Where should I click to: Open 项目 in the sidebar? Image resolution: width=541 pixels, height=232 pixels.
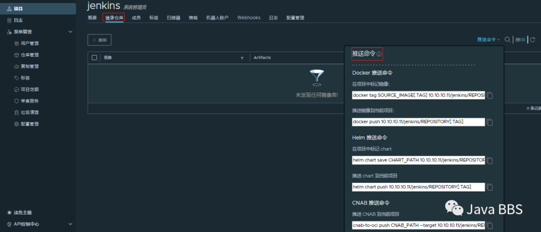38,8
